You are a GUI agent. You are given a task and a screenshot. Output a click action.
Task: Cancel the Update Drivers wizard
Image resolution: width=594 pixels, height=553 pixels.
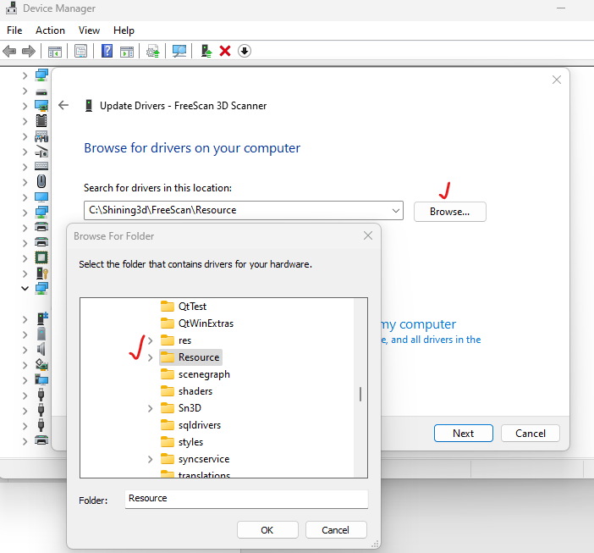531,434
